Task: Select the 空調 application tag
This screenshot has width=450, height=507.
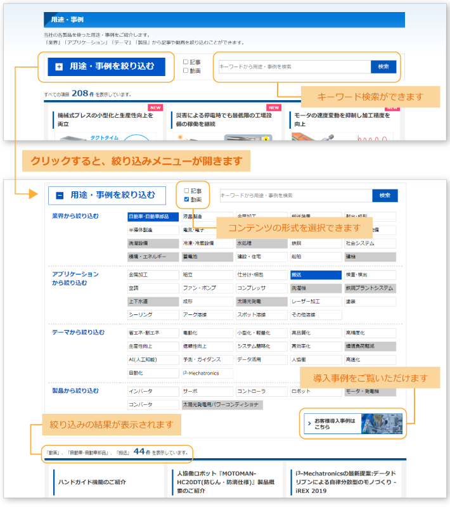Action: [153, 288]
